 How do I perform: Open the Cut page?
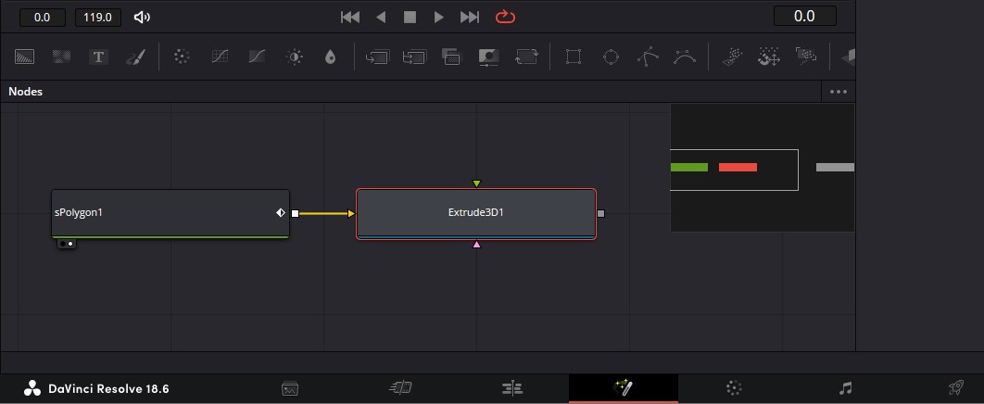(400, 388)
